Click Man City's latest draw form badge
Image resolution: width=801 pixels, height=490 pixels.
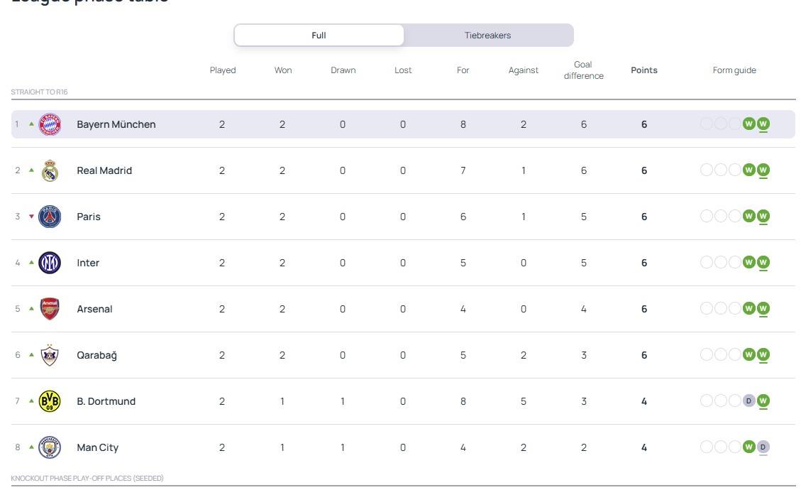[x=763, y=447]
